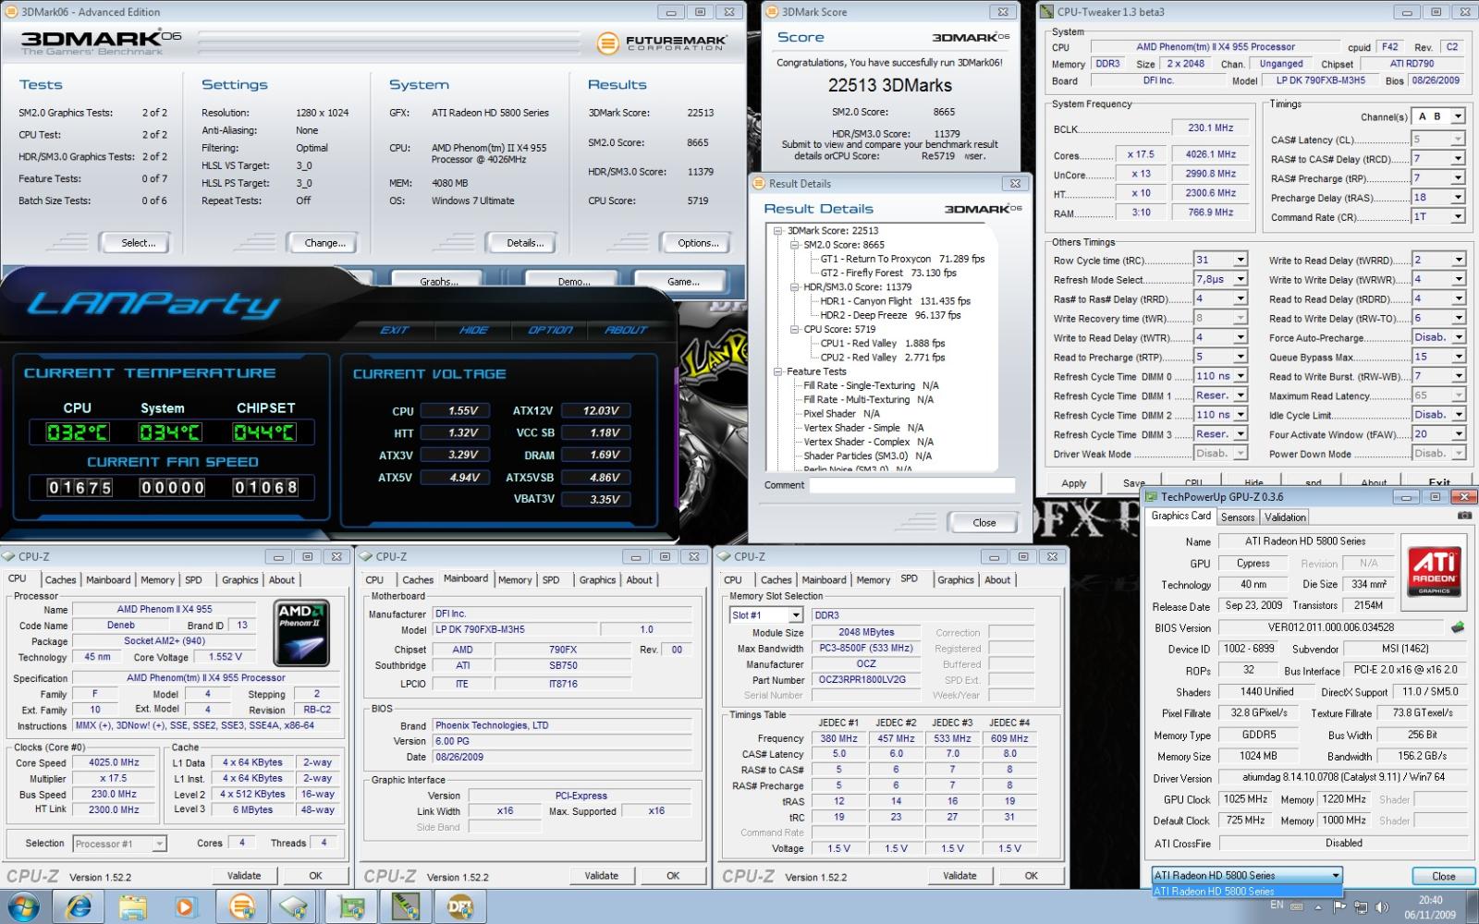Click GT1 - Return To Proxycon result row
1479x924 pixels.
901,259
